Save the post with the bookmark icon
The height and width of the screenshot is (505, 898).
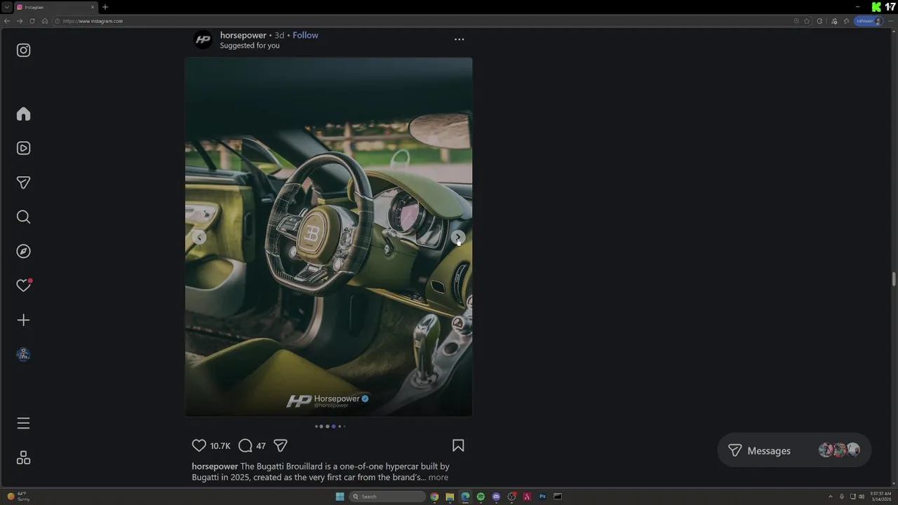[x=458, y=445]
